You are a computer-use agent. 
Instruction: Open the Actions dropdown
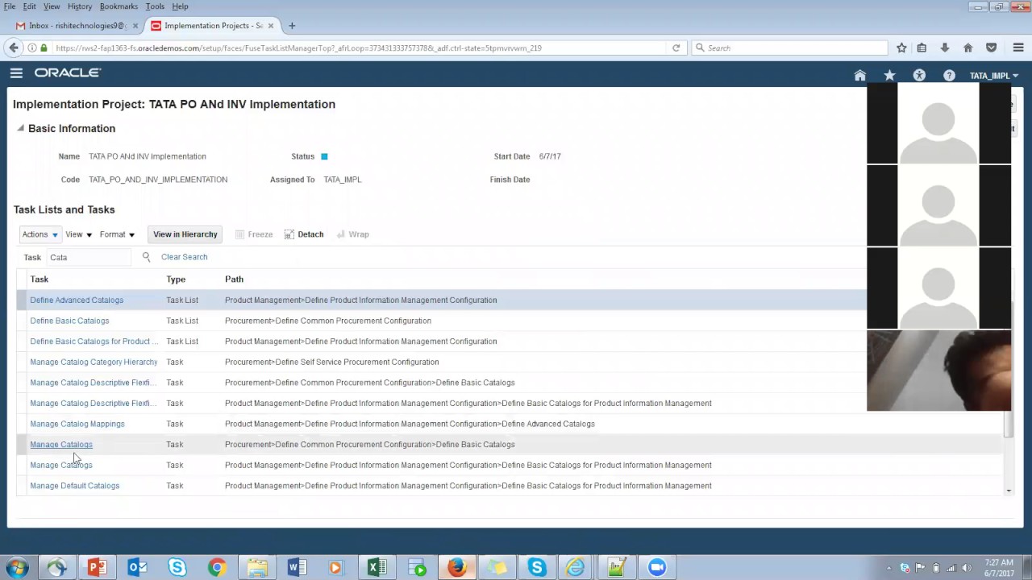(x=40, y=234)
